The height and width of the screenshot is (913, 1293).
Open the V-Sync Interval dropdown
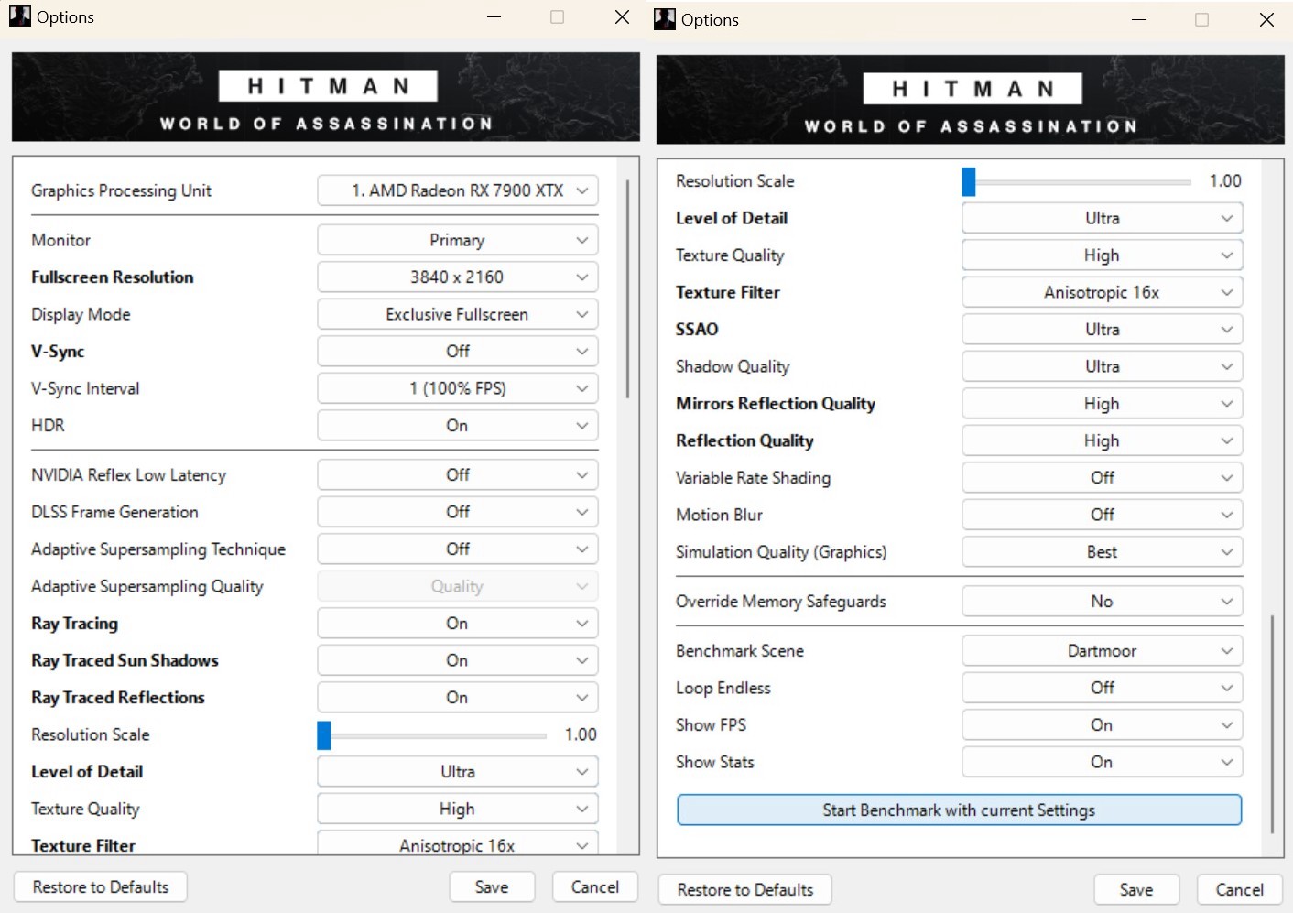[x=458, y=388]
